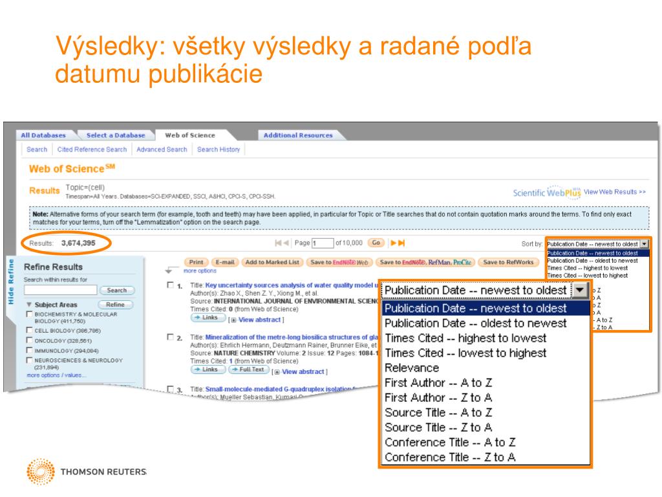
Task: Collapse the Subject Areas triangle
Action: pos(29,305)
